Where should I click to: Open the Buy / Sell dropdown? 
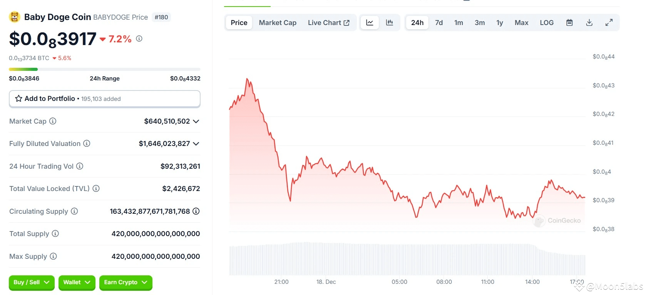[x=32, y=282]
